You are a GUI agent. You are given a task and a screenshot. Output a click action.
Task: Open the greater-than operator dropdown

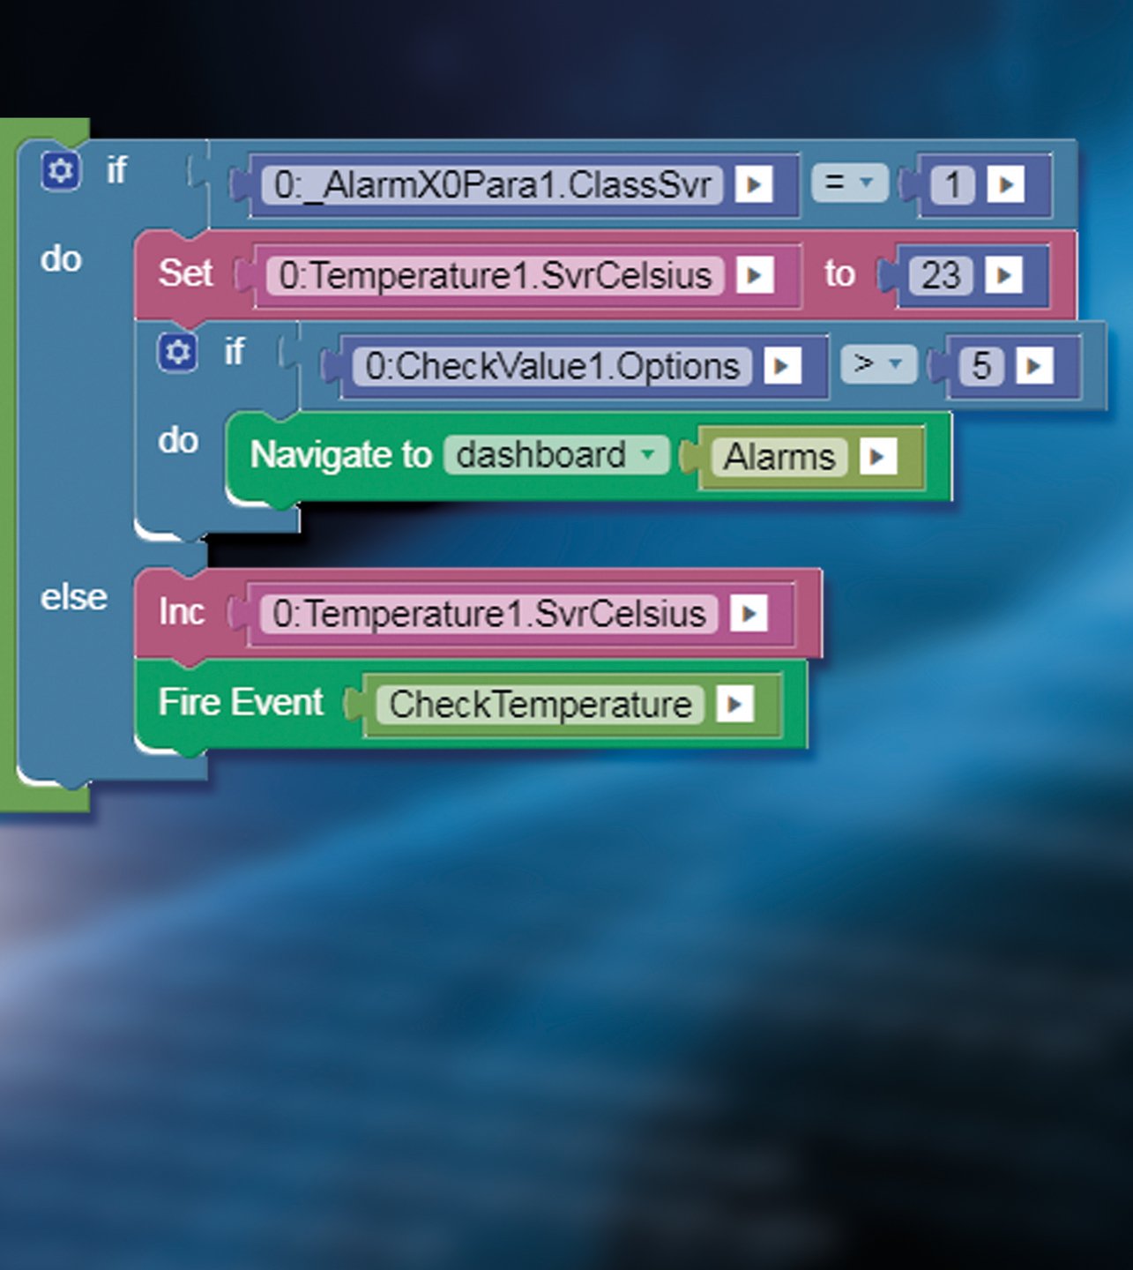[x=878, y=364]
